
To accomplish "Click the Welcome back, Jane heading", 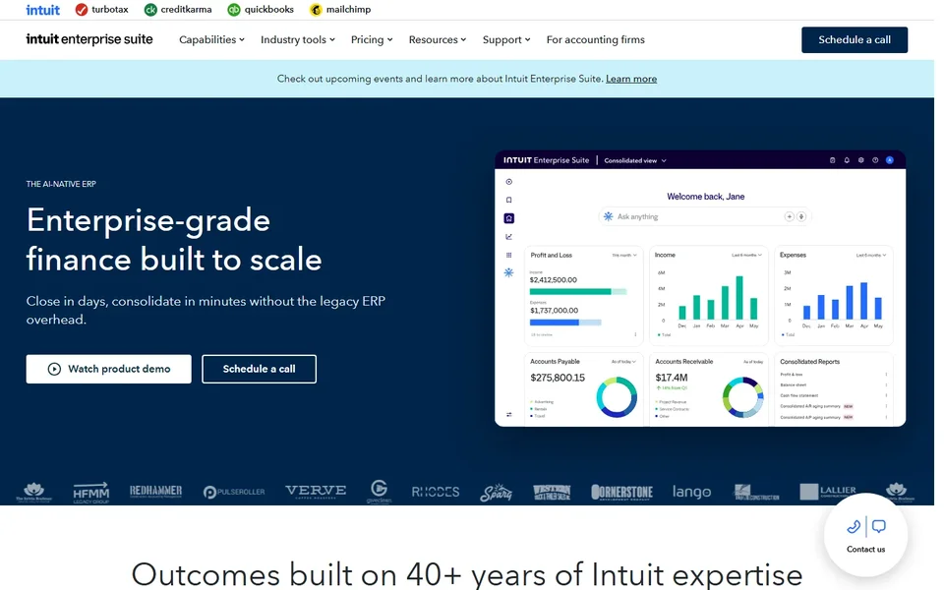I will pos(706,197).
